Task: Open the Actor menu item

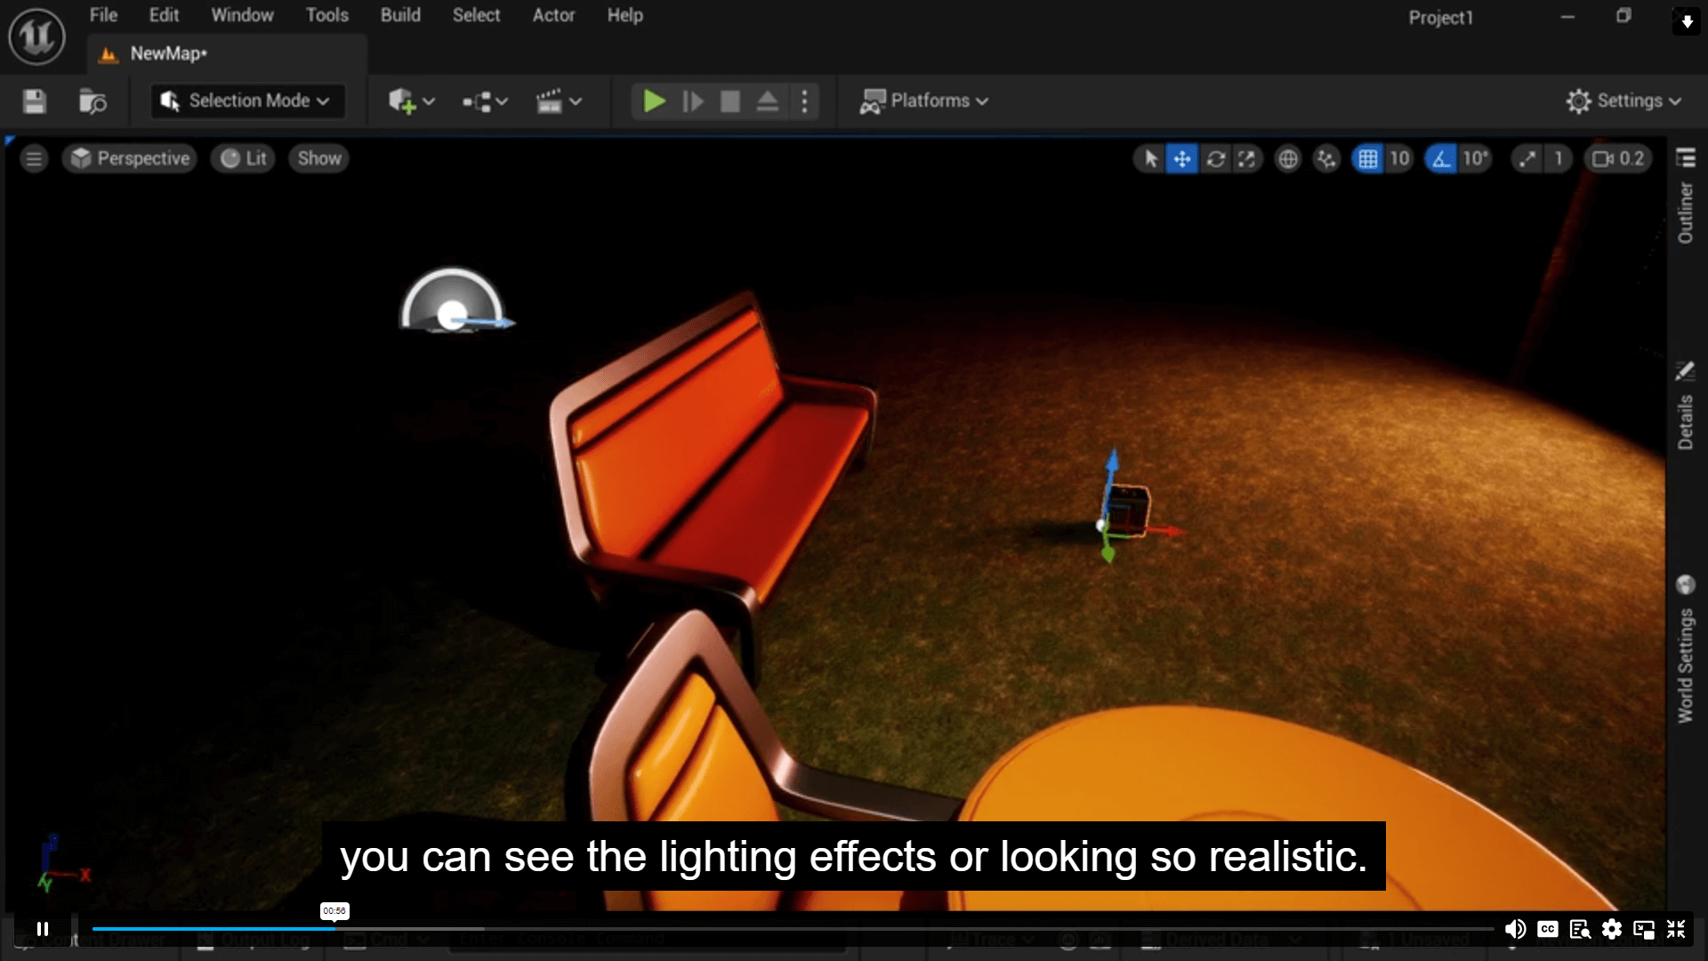Action: pyautogui.click(x=552, y=14)
